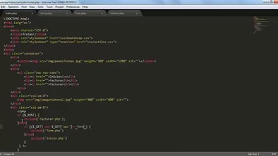
Task: Click the closing head tag line
Action: (10, 46)
